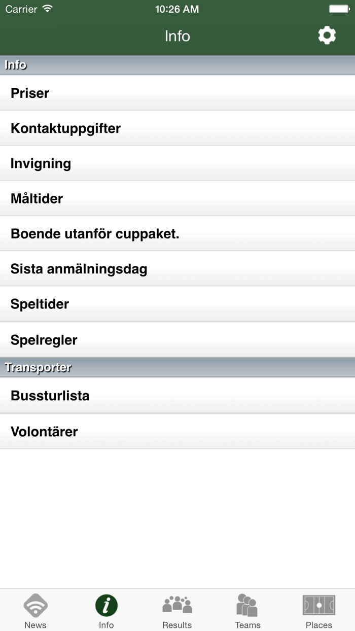This screenshot has width=355, height=631.
Task: Tap the Info tab icon
Action: [x=106, y=605]
